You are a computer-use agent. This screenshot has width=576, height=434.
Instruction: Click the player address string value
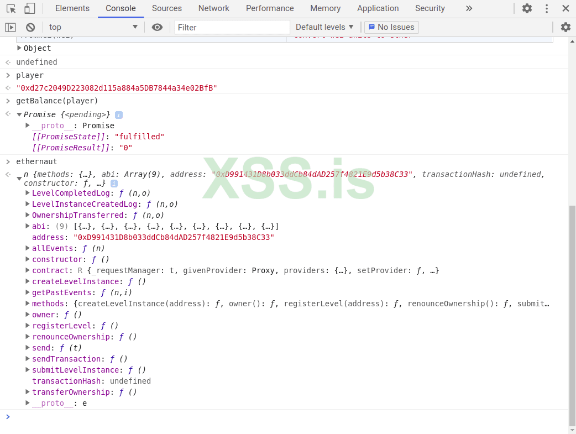[117, 88]
